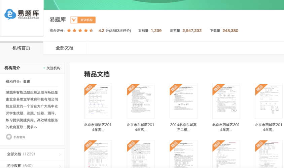Expand 更多>> in the institution description

pyautogui.click(x=32, y=127)
